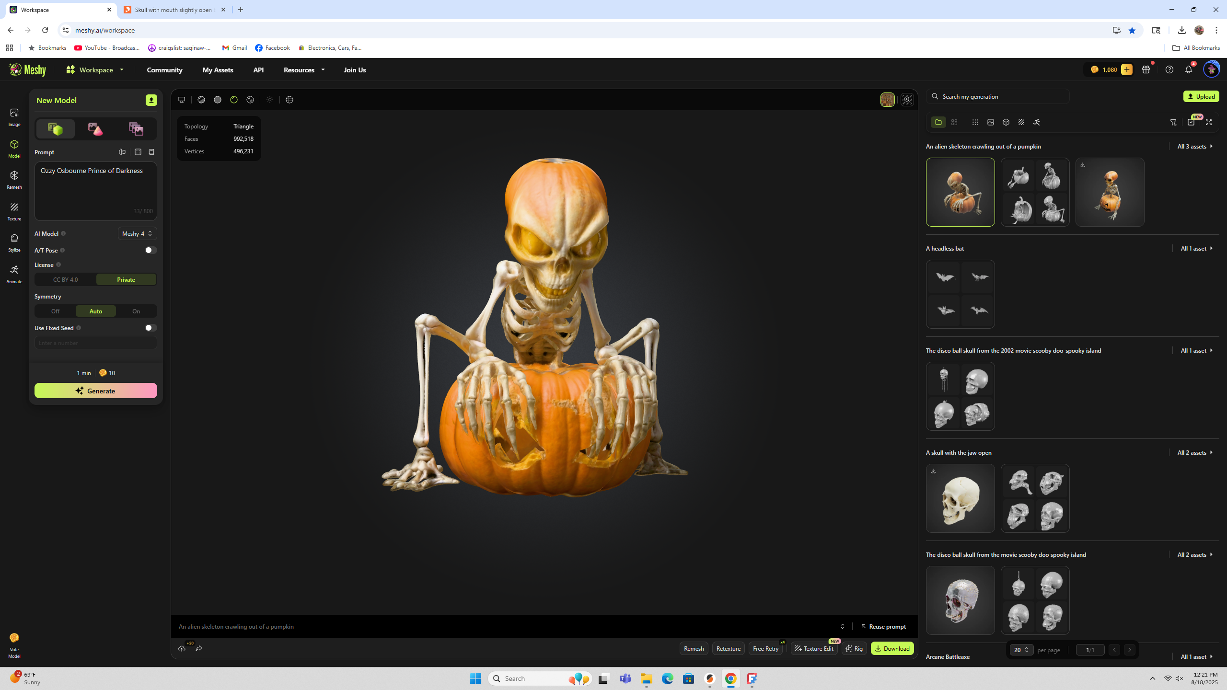Open the Texture tool in left sidebar

click(x=14, y=211)
